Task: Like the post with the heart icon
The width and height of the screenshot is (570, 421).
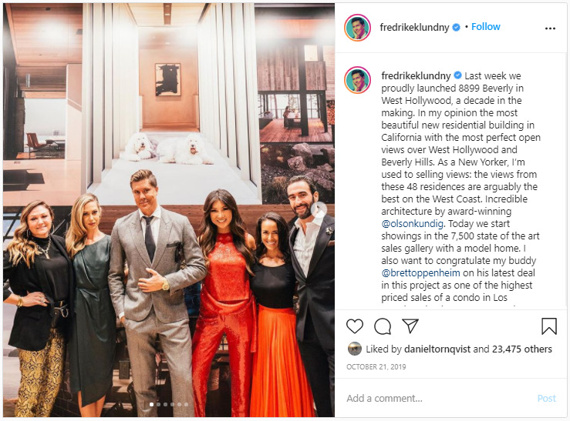Action: 354,326
